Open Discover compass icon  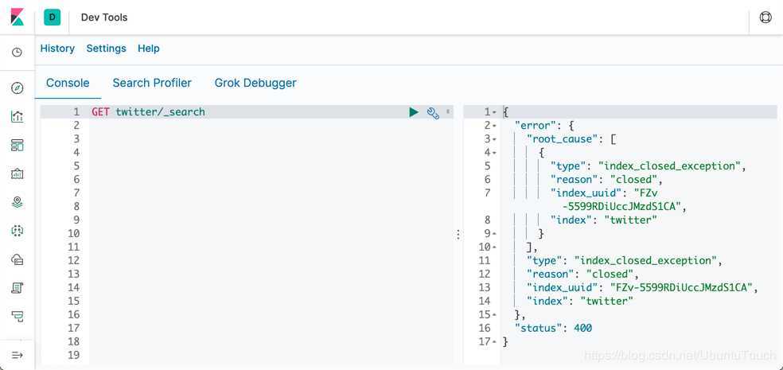[17, 88]
